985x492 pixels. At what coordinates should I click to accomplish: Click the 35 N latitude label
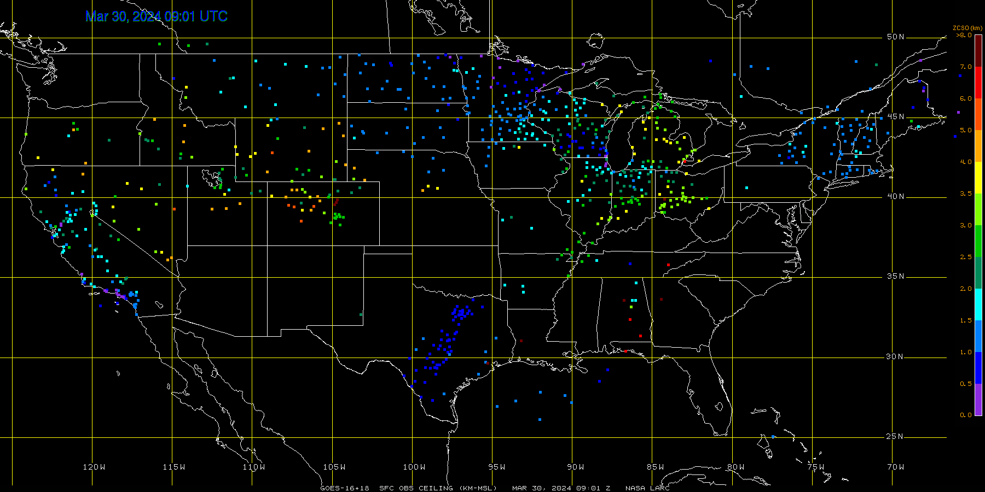(895, 276)
